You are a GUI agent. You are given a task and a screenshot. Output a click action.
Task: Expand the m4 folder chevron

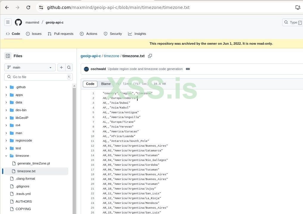(6, 125)
